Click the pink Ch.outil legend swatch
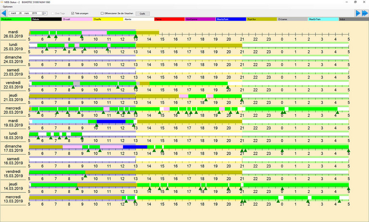Viewport: 369px width, 222px height. (x=77, y=19)
